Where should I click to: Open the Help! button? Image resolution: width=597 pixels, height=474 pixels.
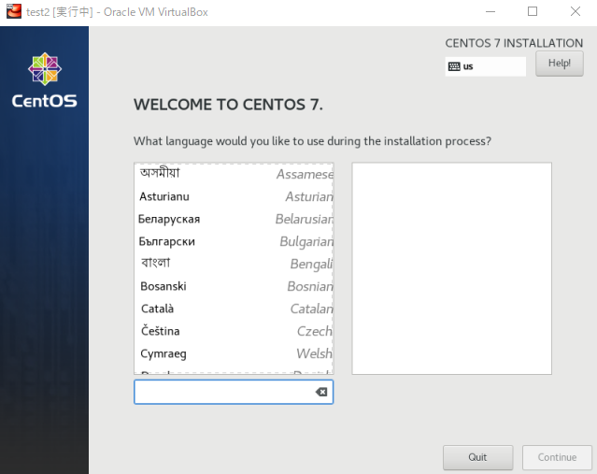point(560,64)
